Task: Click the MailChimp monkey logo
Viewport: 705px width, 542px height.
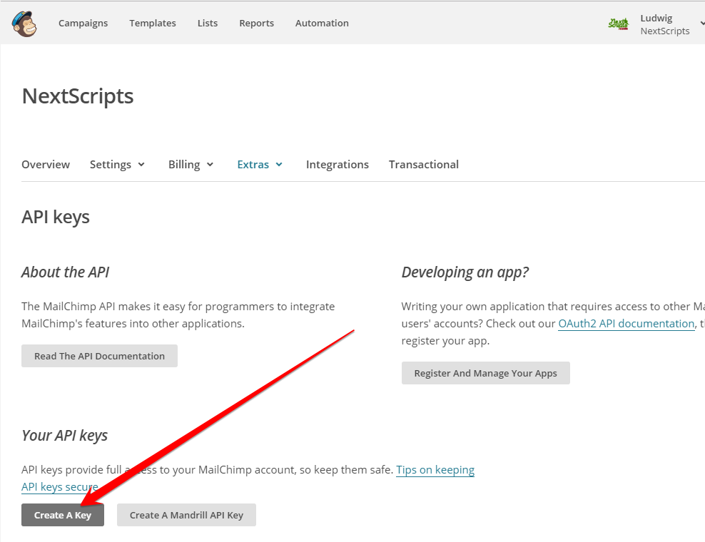Action: pos(24,24)
